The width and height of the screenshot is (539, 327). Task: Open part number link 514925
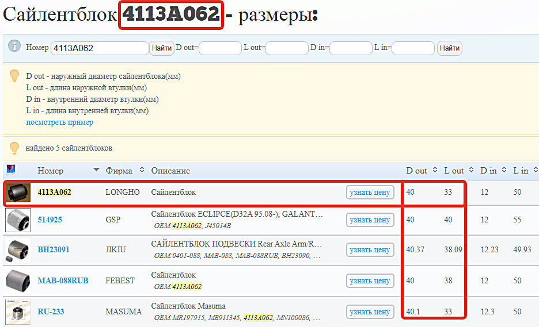point(50,220)
